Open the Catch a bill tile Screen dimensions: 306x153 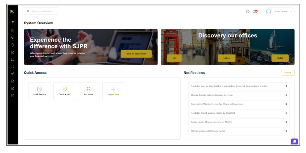pos(64,91)
